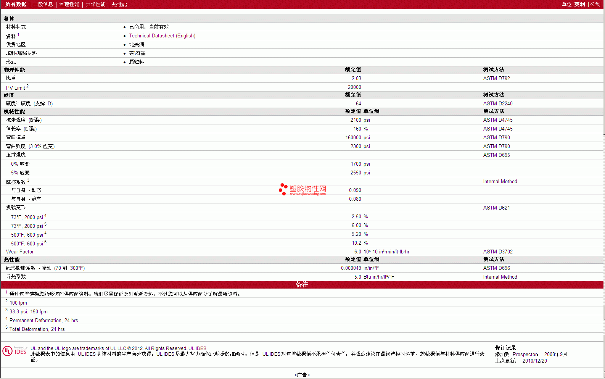Click the 碳\石墨 filler value
This screenshot has height=379, width=605.
pos(137,53)
